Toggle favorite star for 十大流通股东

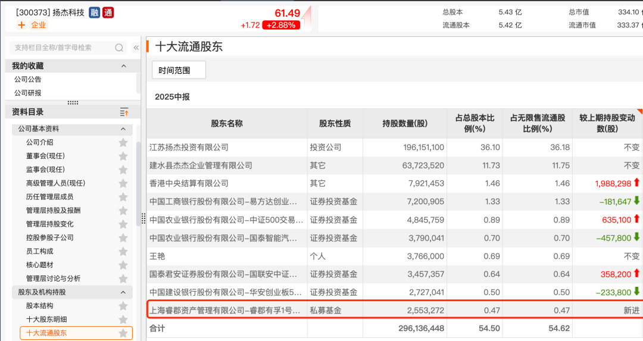[x=123, y=333]
